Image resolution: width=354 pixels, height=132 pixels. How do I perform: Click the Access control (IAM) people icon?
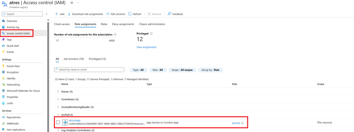[4, 33]
